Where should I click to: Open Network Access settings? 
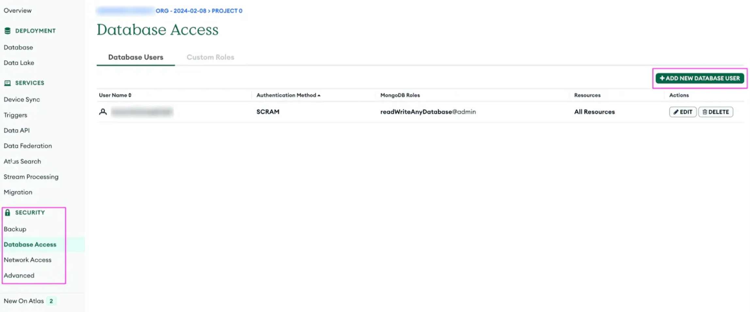pos(27,260)
